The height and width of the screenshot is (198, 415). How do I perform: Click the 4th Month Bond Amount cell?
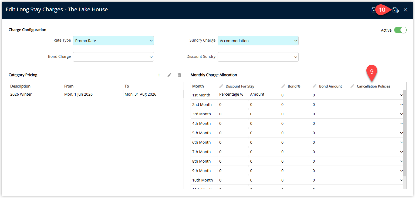click(x=330, y=123)
